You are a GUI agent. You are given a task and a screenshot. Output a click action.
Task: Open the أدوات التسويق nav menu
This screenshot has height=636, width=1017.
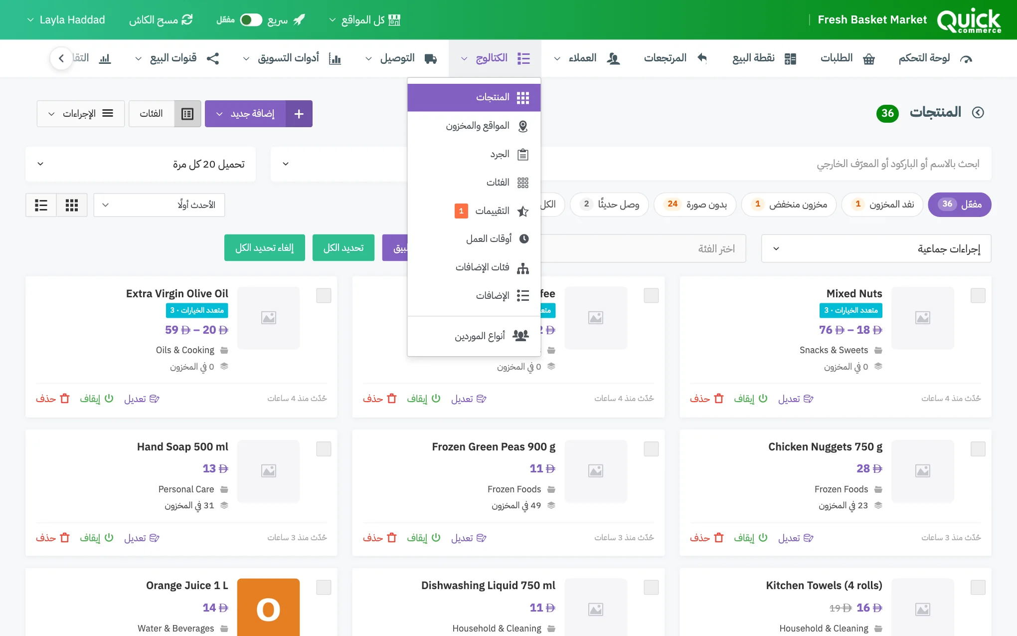tap(292, 58)
